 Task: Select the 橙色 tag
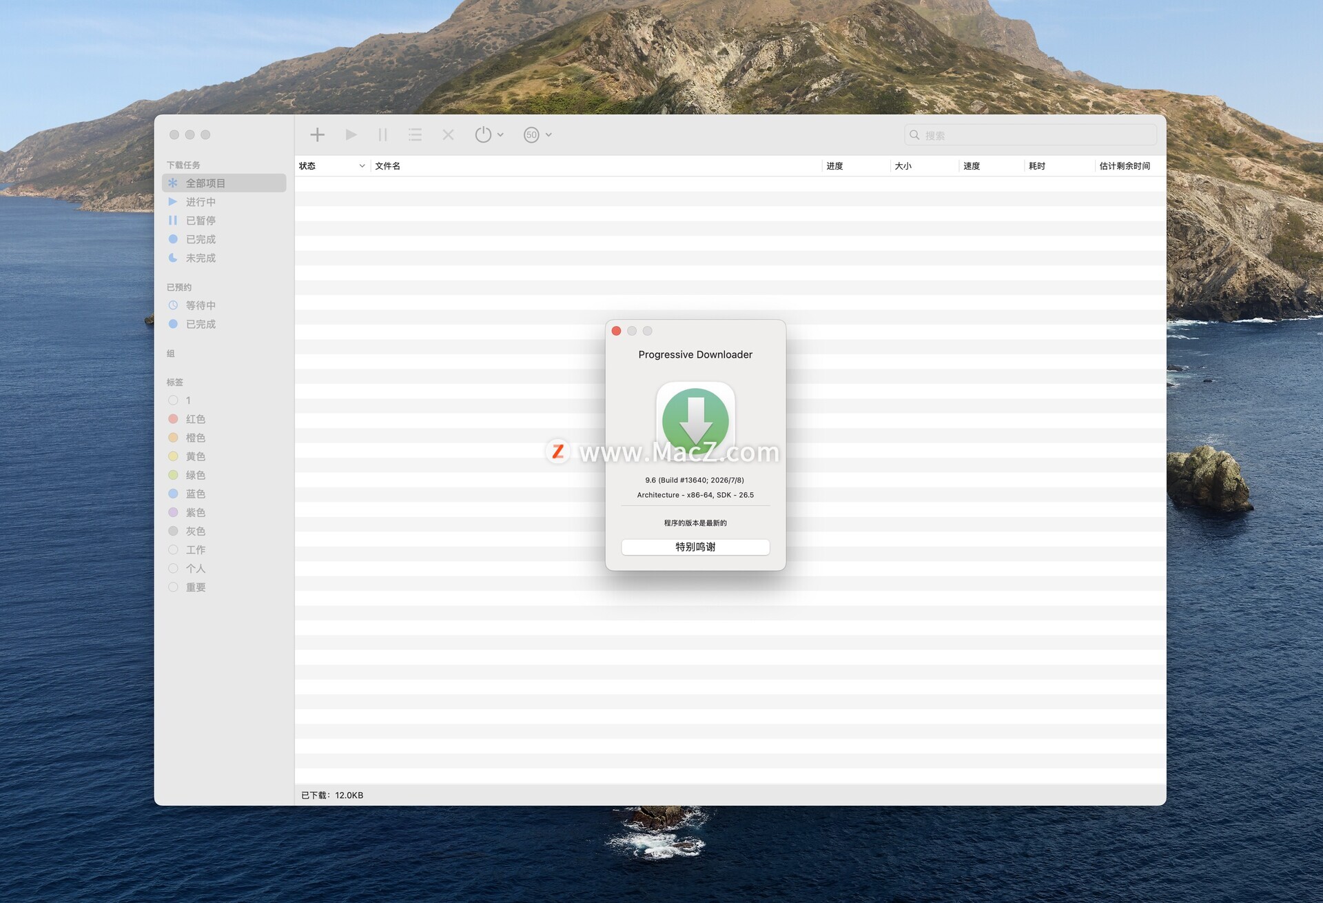point(224,438)
